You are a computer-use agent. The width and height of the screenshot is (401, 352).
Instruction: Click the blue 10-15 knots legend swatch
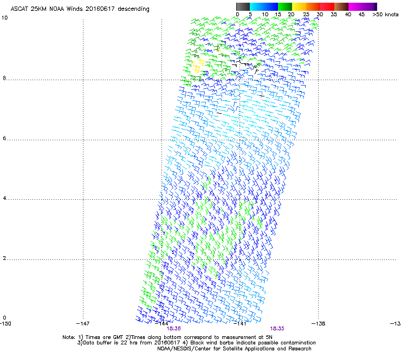coord(271,6)
